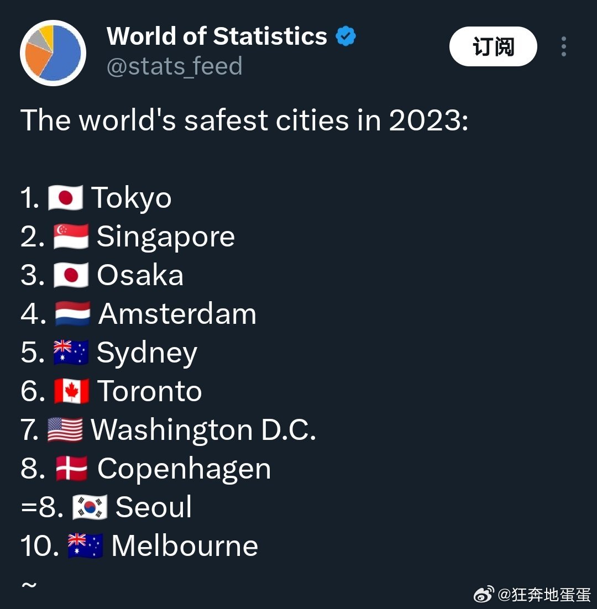This screenshot has height=609, width=597.
Task: Click the US flag by Washington D.C.
Action: 65,430
